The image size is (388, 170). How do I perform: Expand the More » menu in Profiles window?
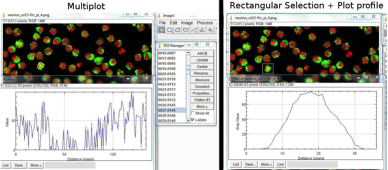coord(36,165)
